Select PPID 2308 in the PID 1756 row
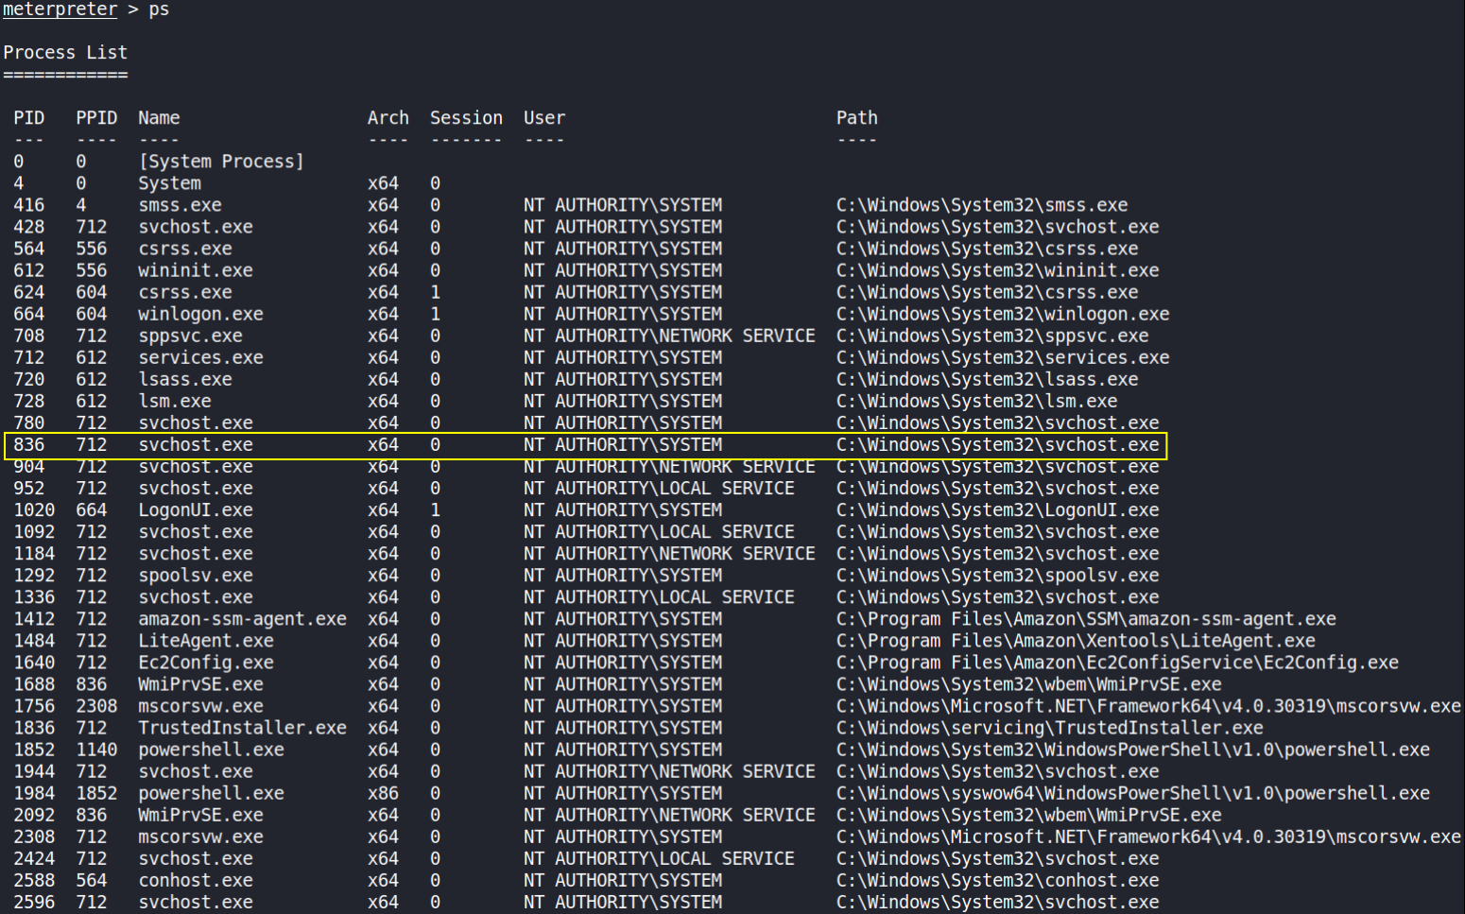 click(x=96, y=706)
